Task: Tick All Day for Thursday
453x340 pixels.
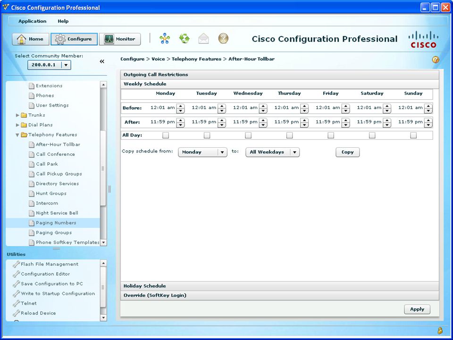Action: 289,135
